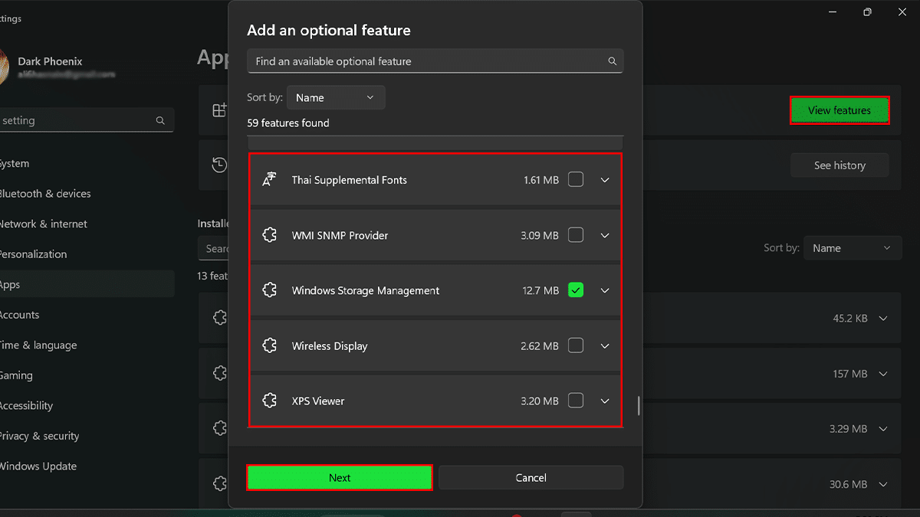Image resolution: width=920 pixels, height=517 pixels.
Task: Click the Wireless Display feature icon
Action: 269,346
